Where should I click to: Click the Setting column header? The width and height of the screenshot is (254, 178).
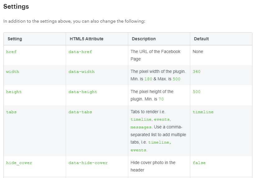[15, 39]
